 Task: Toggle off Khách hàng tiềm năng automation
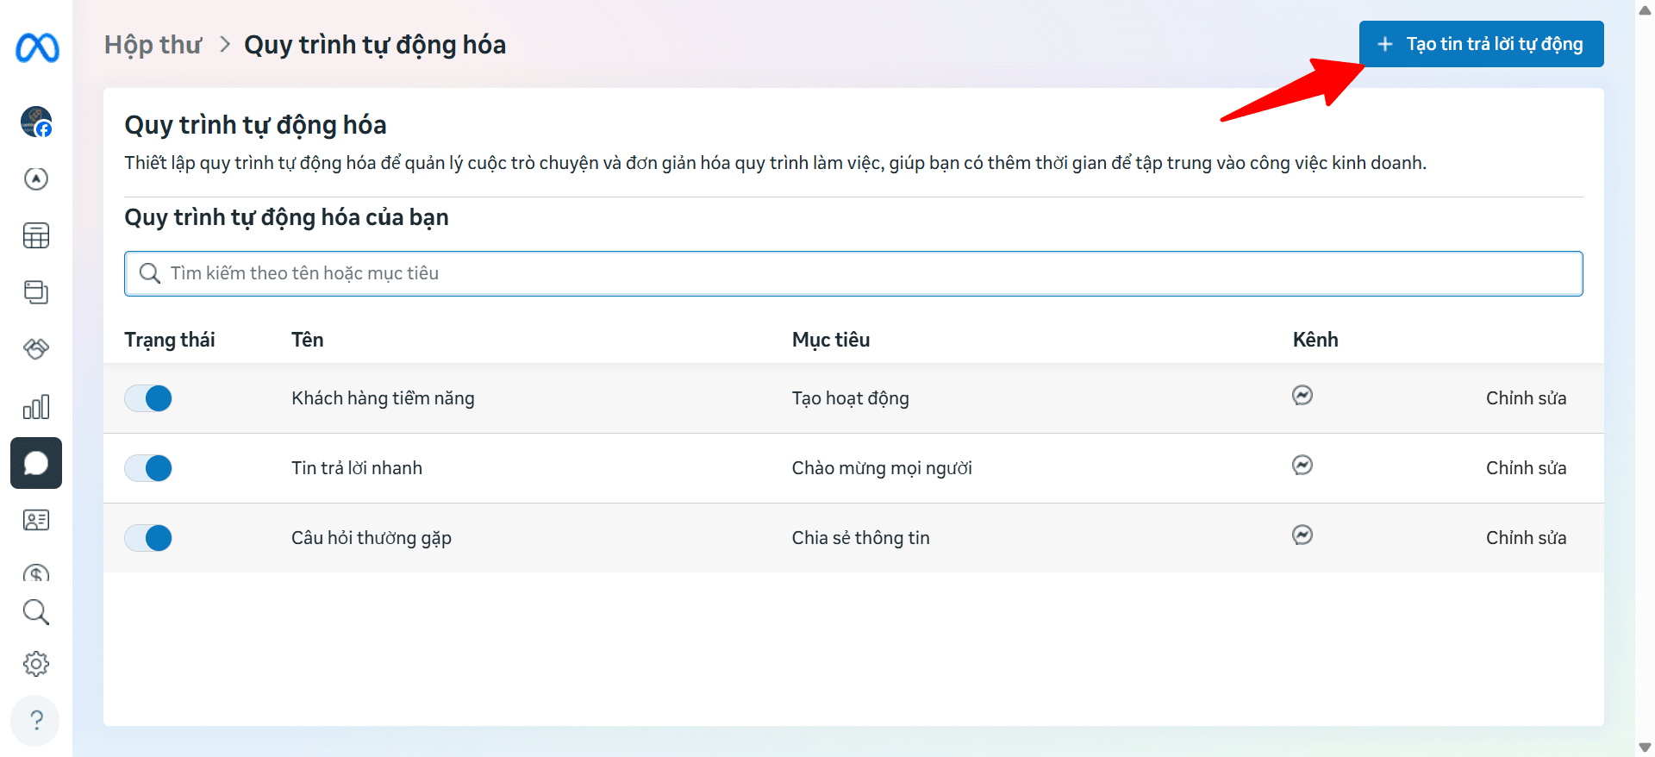pos(148,398)
